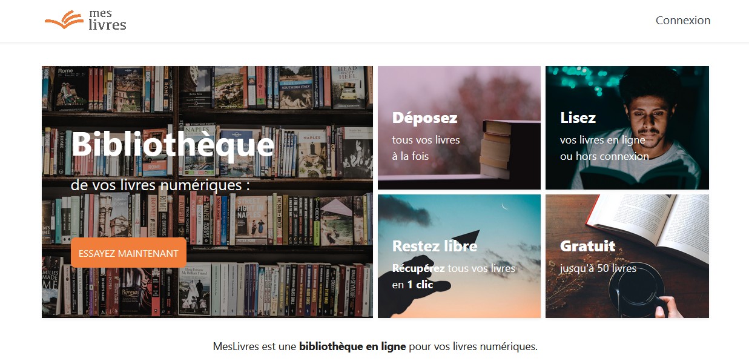Click the ESSAYEZ MAINTENANT button
The height and width of the screenshot is (364, 749).
click(x=128, y=253)
